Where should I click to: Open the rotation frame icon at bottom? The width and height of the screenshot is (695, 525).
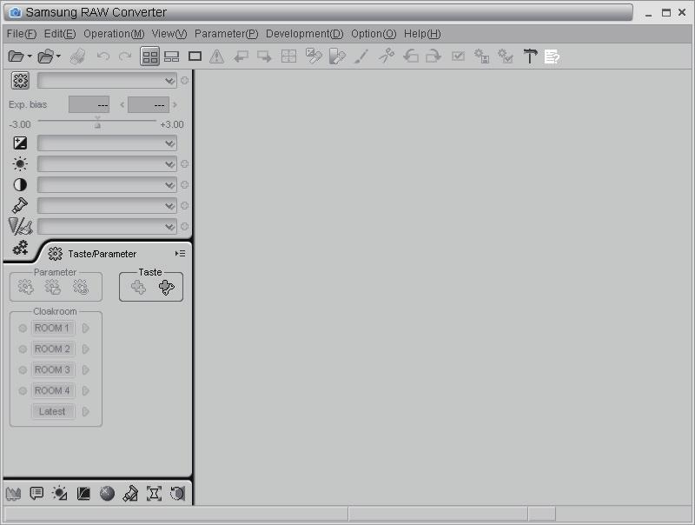click(154, 493)
